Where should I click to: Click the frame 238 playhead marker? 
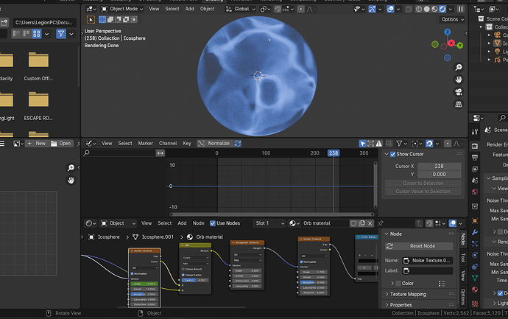[x=334, y=153]
